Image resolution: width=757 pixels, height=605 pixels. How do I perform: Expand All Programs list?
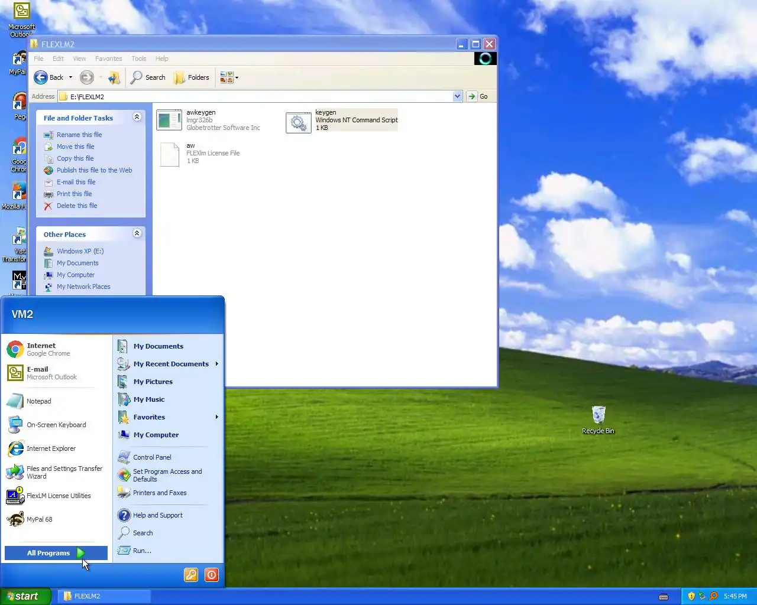click(56, 553)
